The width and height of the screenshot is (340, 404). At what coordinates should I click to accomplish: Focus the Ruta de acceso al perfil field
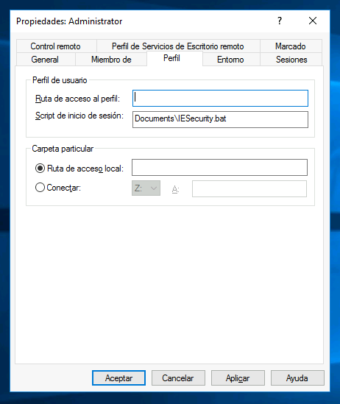point(220,98)
